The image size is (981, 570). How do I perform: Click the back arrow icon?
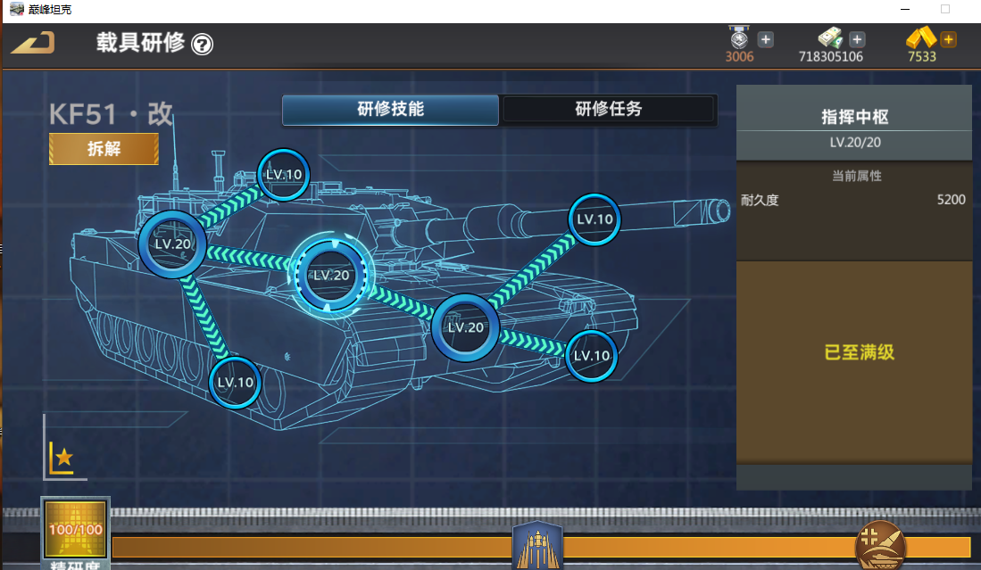[x=33, y=43]
